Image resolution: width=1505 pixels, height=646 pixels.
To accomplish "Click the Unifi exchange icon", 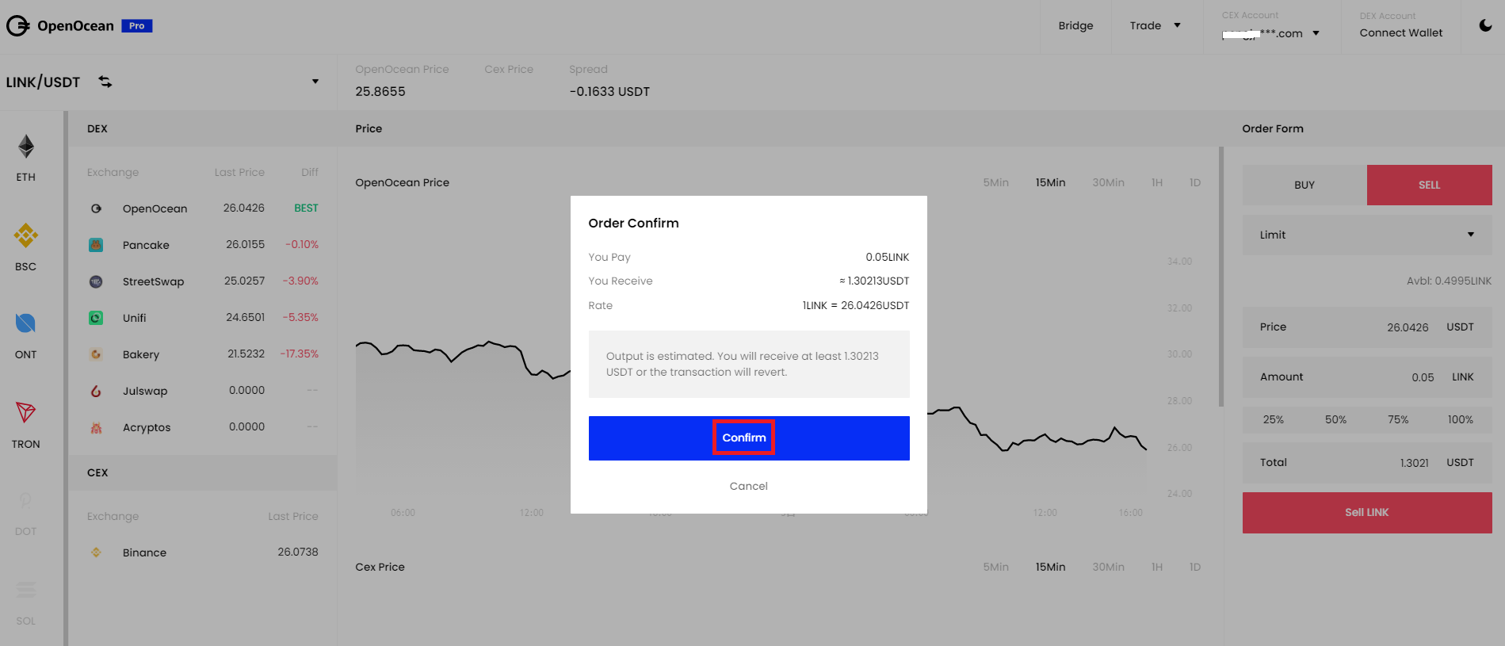I will click(x=96, y=318).
